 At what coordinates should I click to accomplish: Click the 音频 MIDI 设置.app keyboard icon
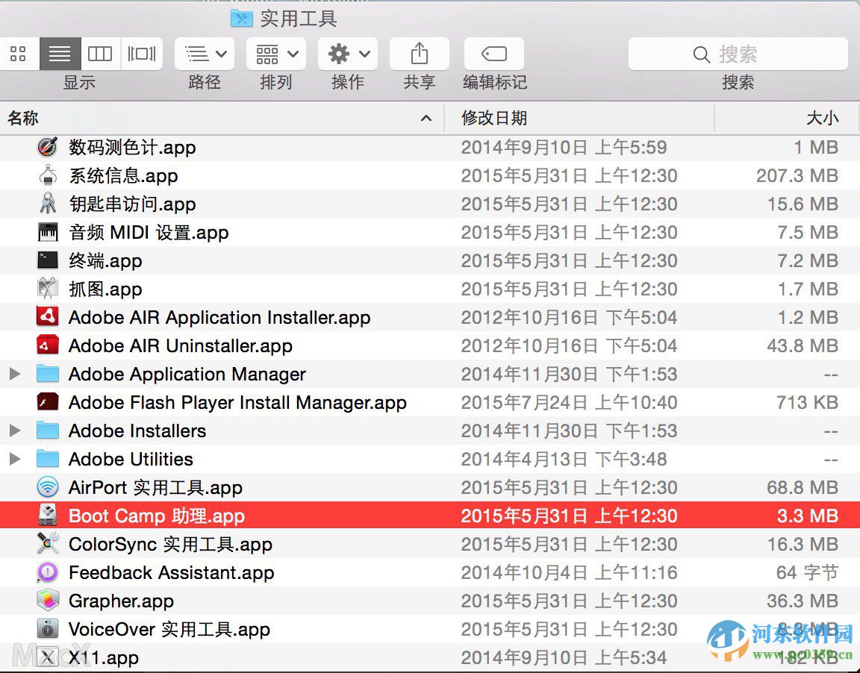49,232
